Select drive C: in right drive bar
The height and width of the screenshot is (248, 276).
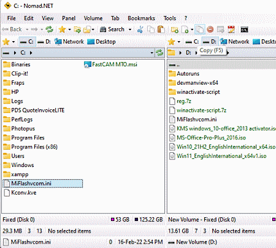[192, 42]
